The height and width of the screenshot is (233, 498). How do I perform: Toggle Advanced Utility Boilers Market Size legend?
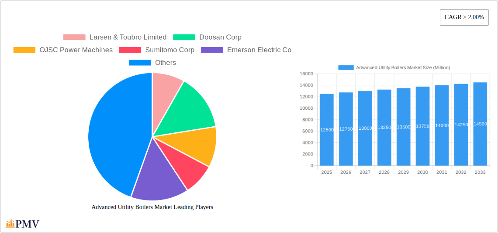click(394, 68)
